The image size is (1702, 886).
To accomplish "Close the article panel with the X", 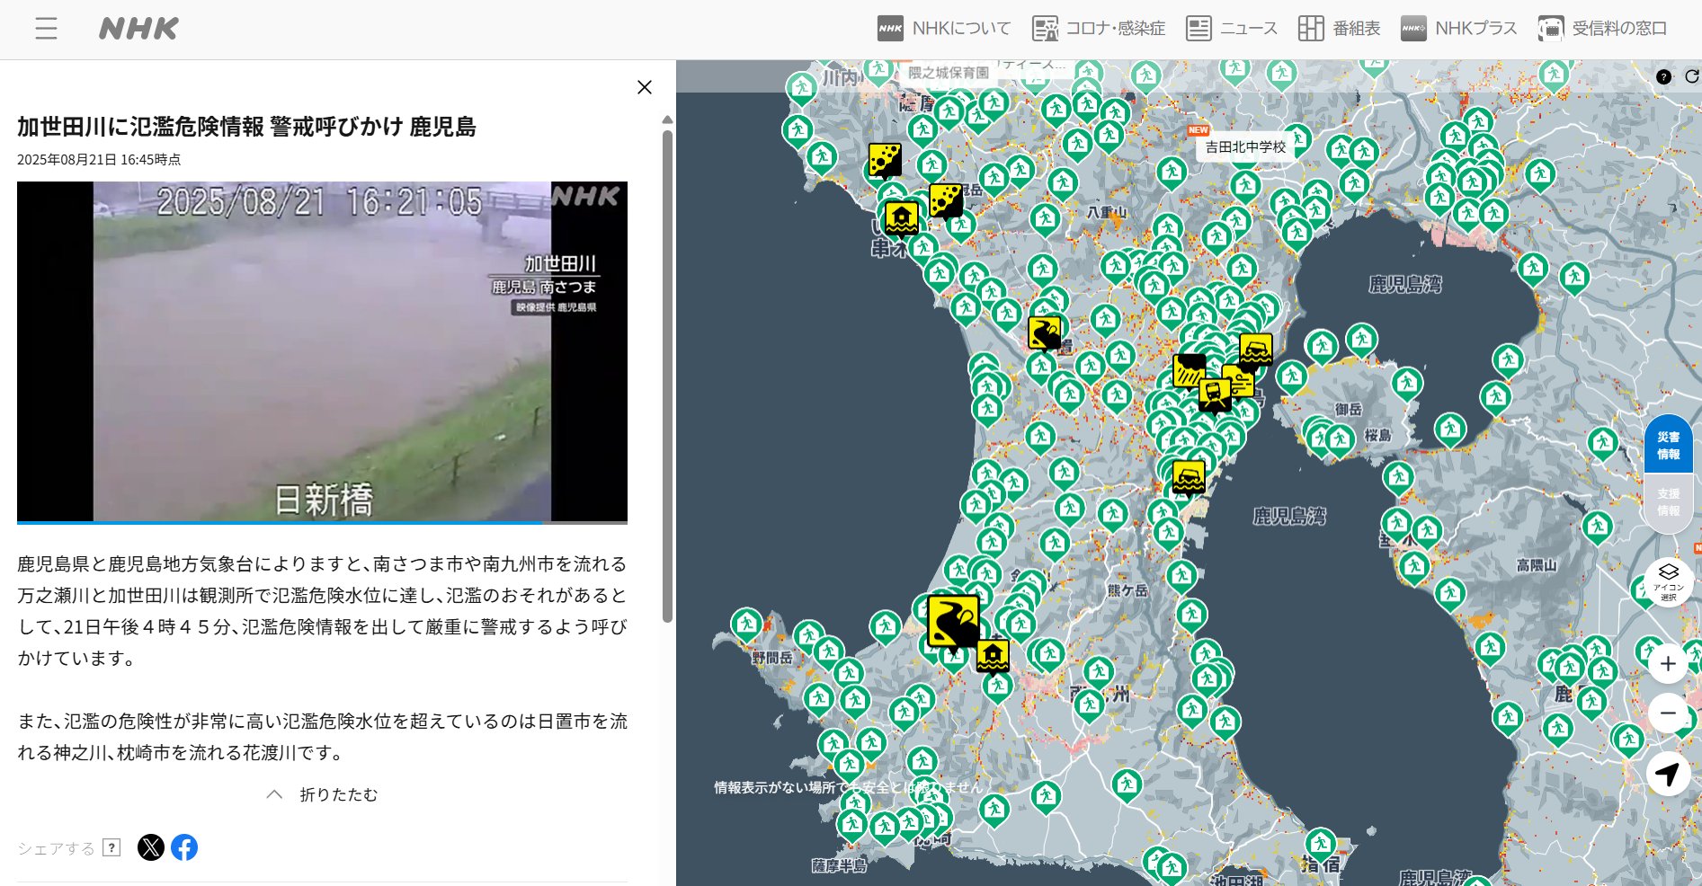I will pos(645,87).
